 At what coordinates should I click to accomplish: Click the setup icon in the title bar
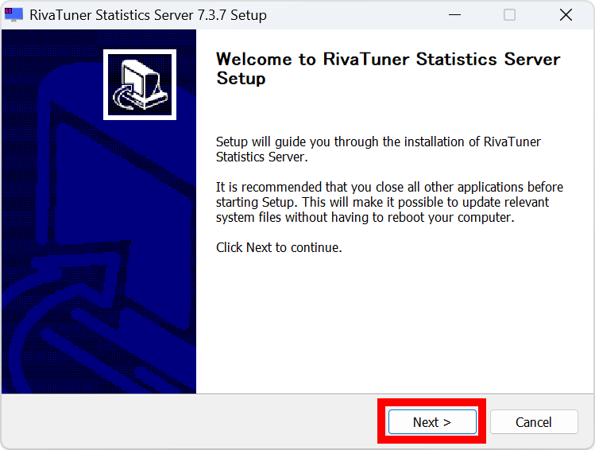pos(14,14)
